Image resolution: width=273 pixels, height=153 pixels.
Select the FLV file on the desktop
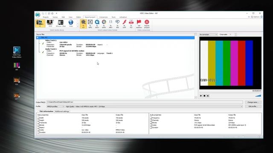(x=17, y=81)
